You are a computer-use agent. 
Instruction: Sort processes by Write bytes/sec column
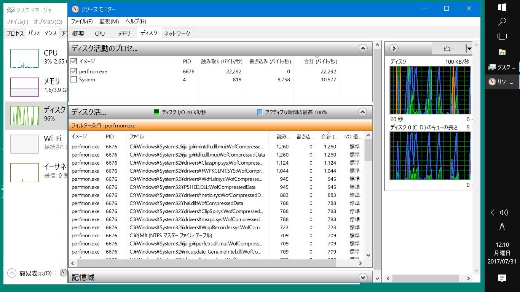pyautogui.click(x=270, y=61)
